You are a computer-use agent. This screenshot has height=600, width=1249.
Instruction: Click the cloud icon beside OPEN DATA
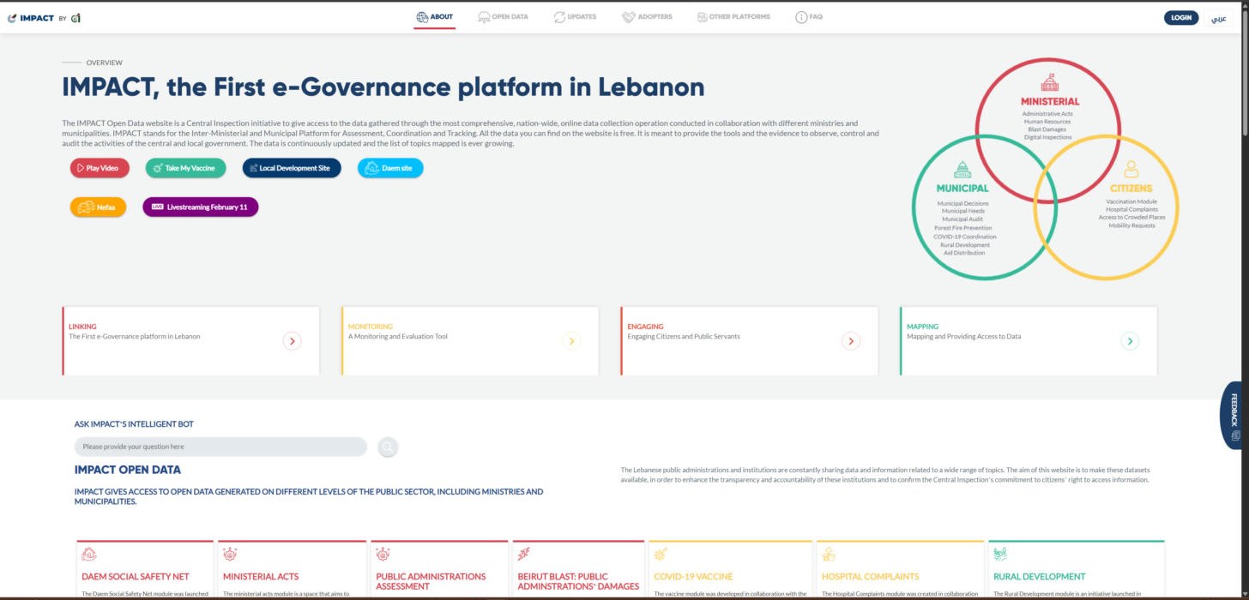pyautogui.click(x=485, y=17)
